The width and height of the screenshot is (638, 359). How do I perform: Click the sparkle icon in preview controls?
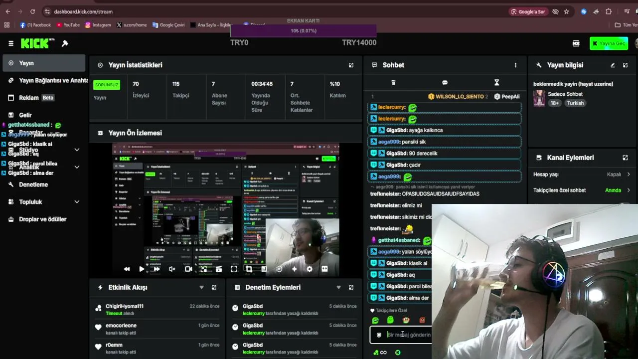(295, 269)
